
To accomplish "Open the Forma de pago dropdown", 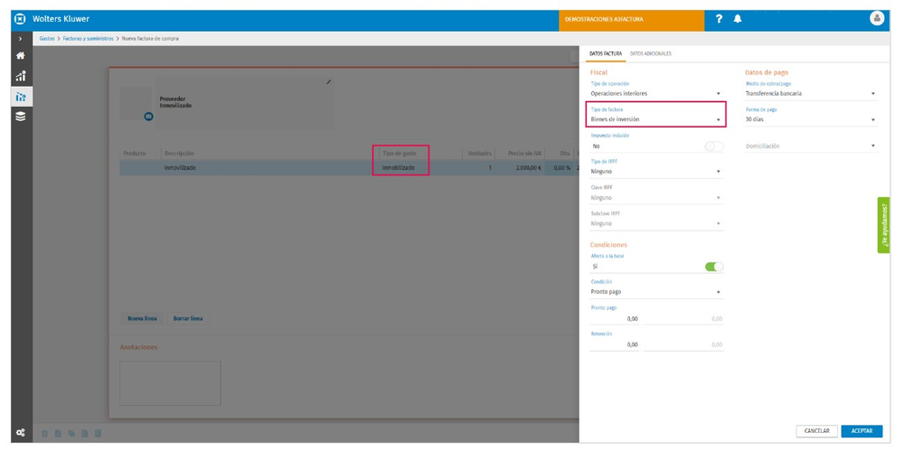I will pos(811,119).
